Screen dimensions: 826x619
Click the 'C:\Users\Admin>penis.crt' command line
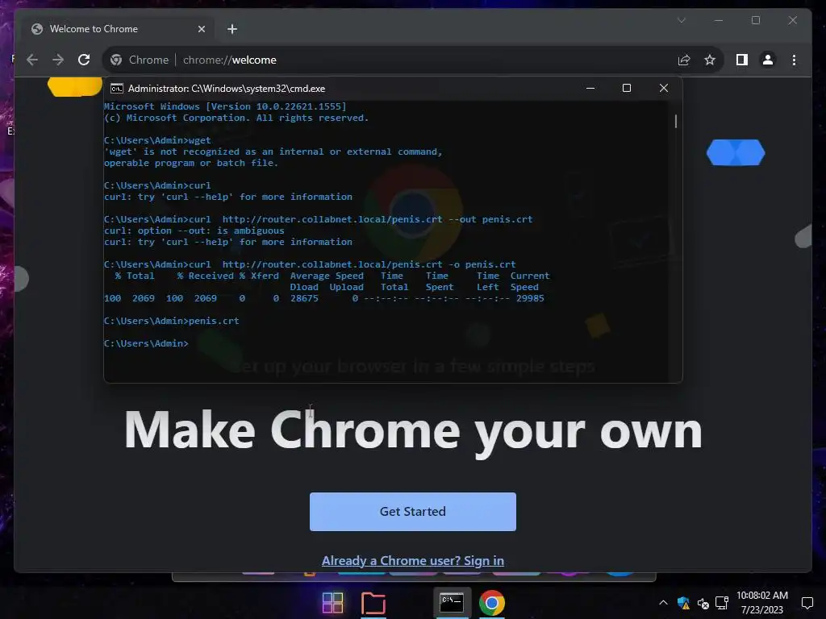(x=171, y=321)
